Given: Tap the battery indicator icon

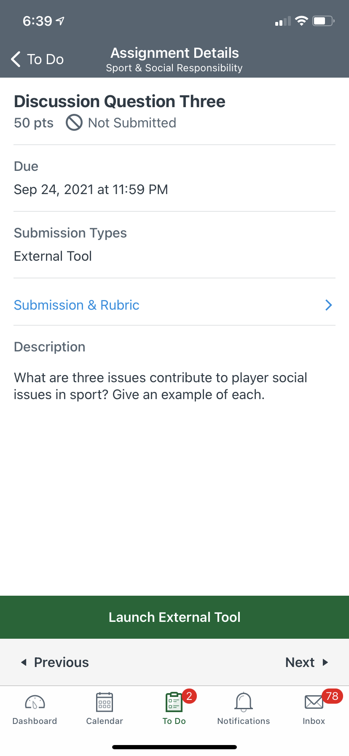Looking at the screenshot, I should click(323, 21).
